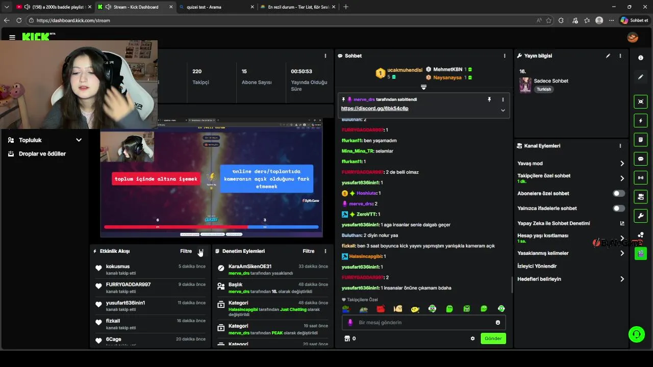Refresh the browser page
This screenshot has width=653, height=367.
(x=19, y=20)
